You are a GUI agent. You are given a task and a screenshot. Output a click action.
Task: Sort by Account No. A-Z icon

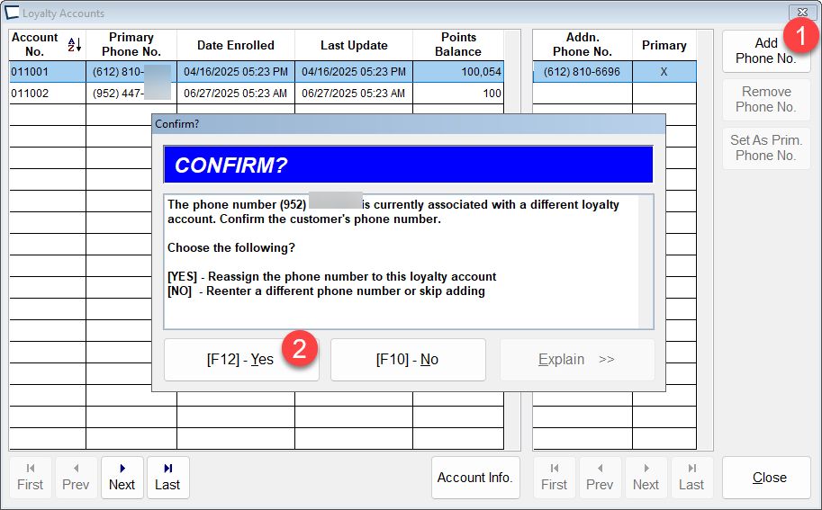coord(74,45)
